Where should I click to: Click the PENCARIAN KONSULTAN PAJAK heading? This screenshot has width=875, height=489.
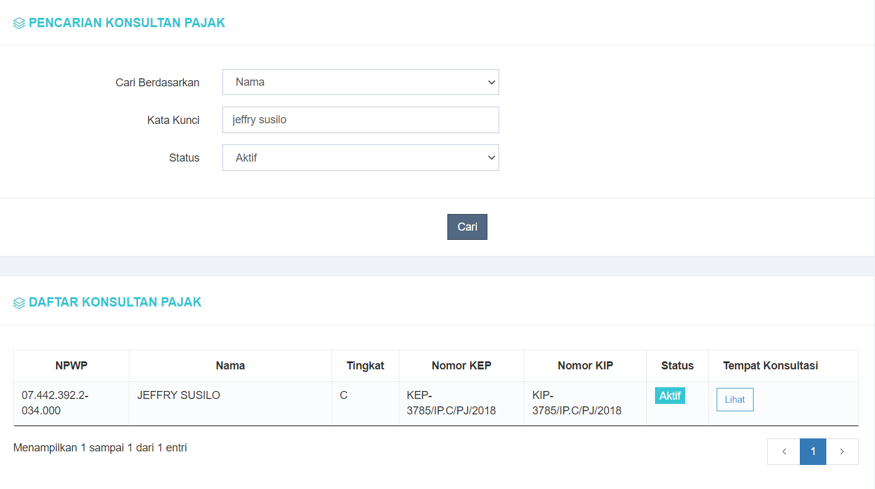127,23
